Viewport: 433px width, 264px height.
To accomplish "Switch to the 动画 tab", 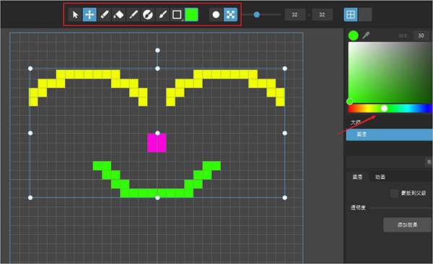I will pos(380,177).
